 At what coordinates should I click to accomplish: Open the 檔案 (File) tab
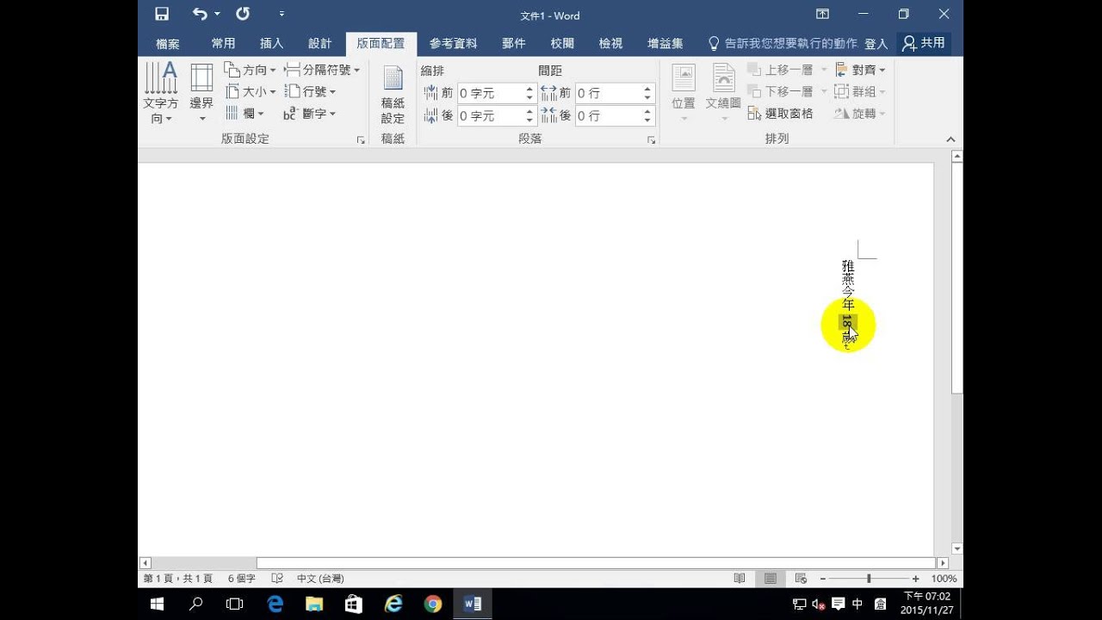(x=168, y=44)
